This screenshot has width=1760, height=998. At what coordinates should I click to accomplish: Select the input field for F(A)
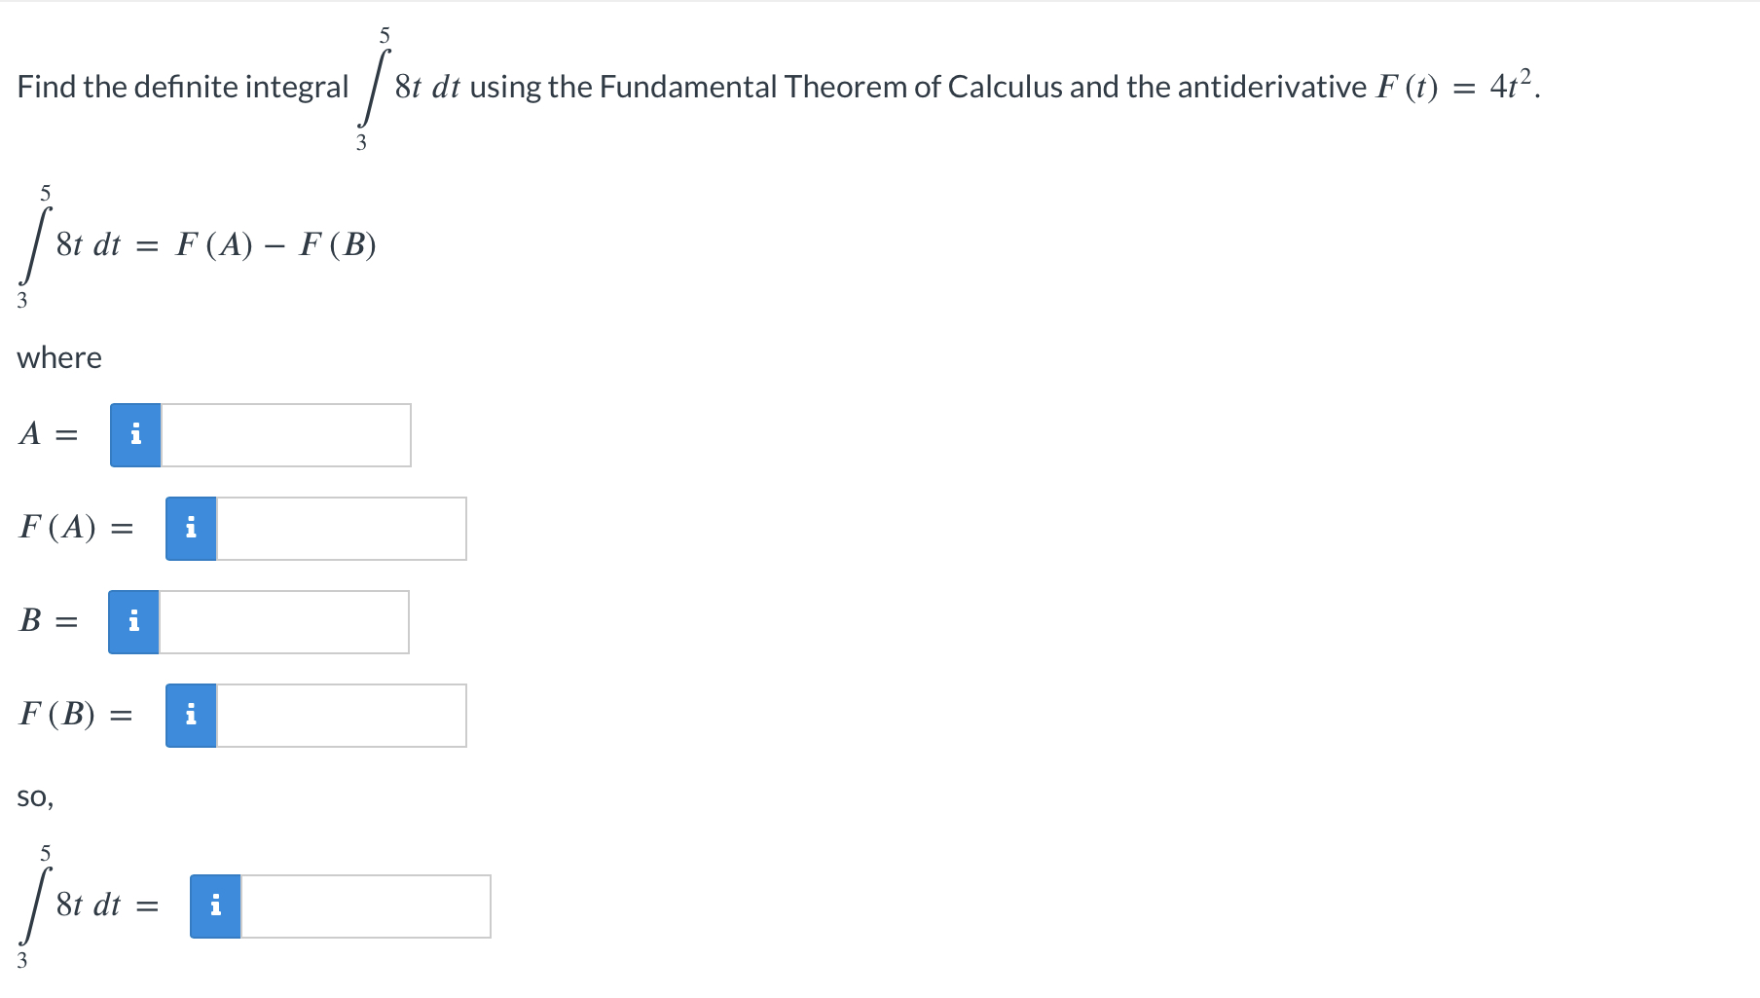coord(341,529)
